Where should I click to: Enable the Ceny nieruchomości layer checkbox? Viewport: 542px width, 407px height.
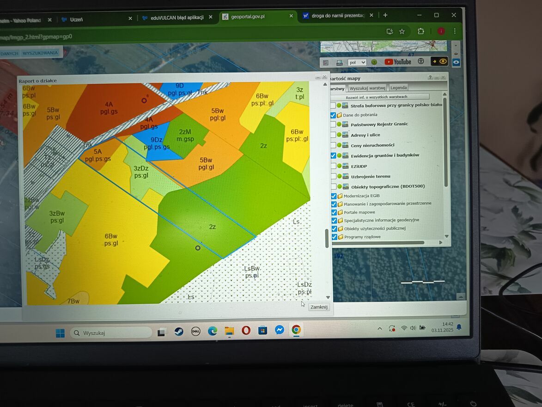coord(333,145)
